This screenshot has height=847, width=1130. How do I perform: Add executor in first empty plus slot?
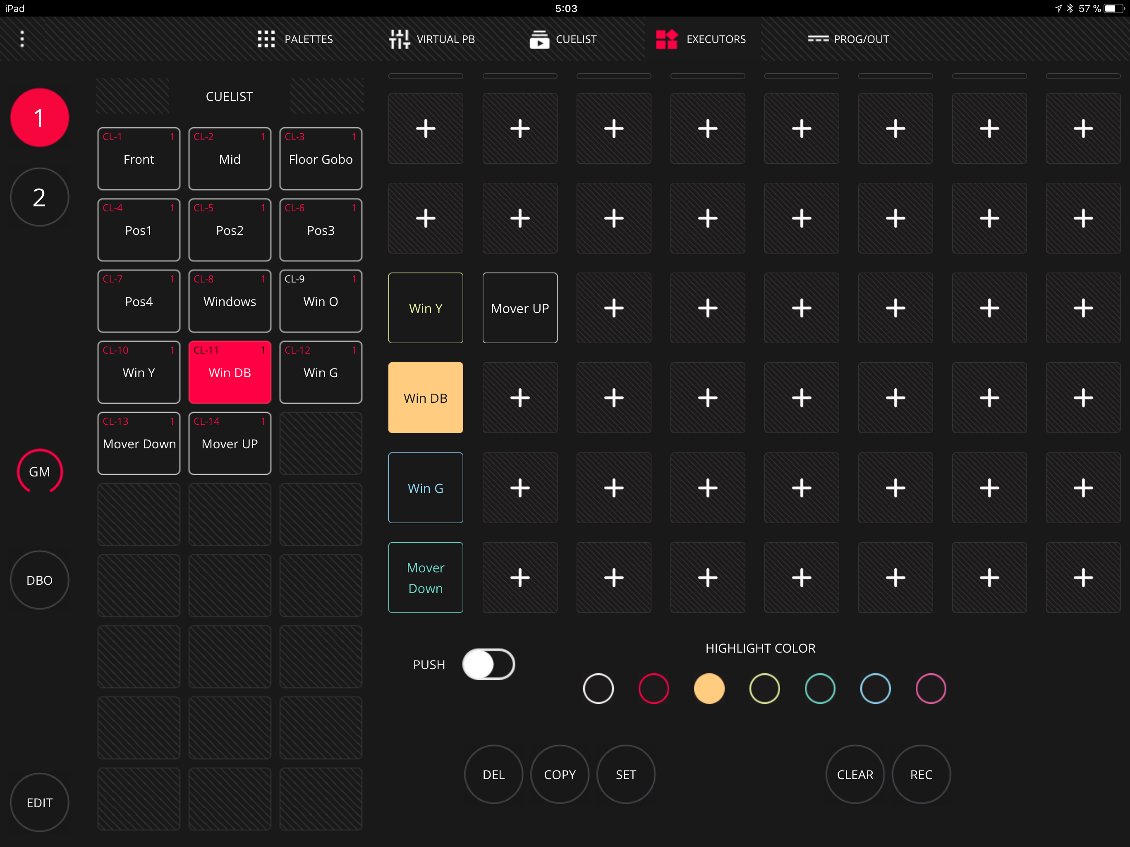coord(426,128)
